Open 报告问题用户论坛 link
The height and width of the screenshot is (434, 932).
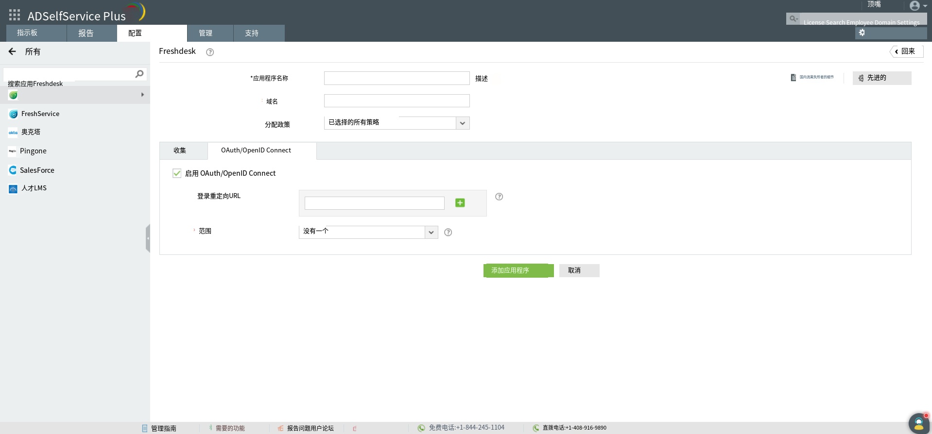coord(311,428)
